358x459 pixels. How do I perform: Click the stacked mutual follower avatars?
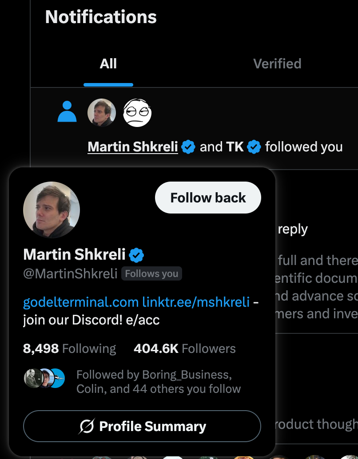click(x=44, y=378)
